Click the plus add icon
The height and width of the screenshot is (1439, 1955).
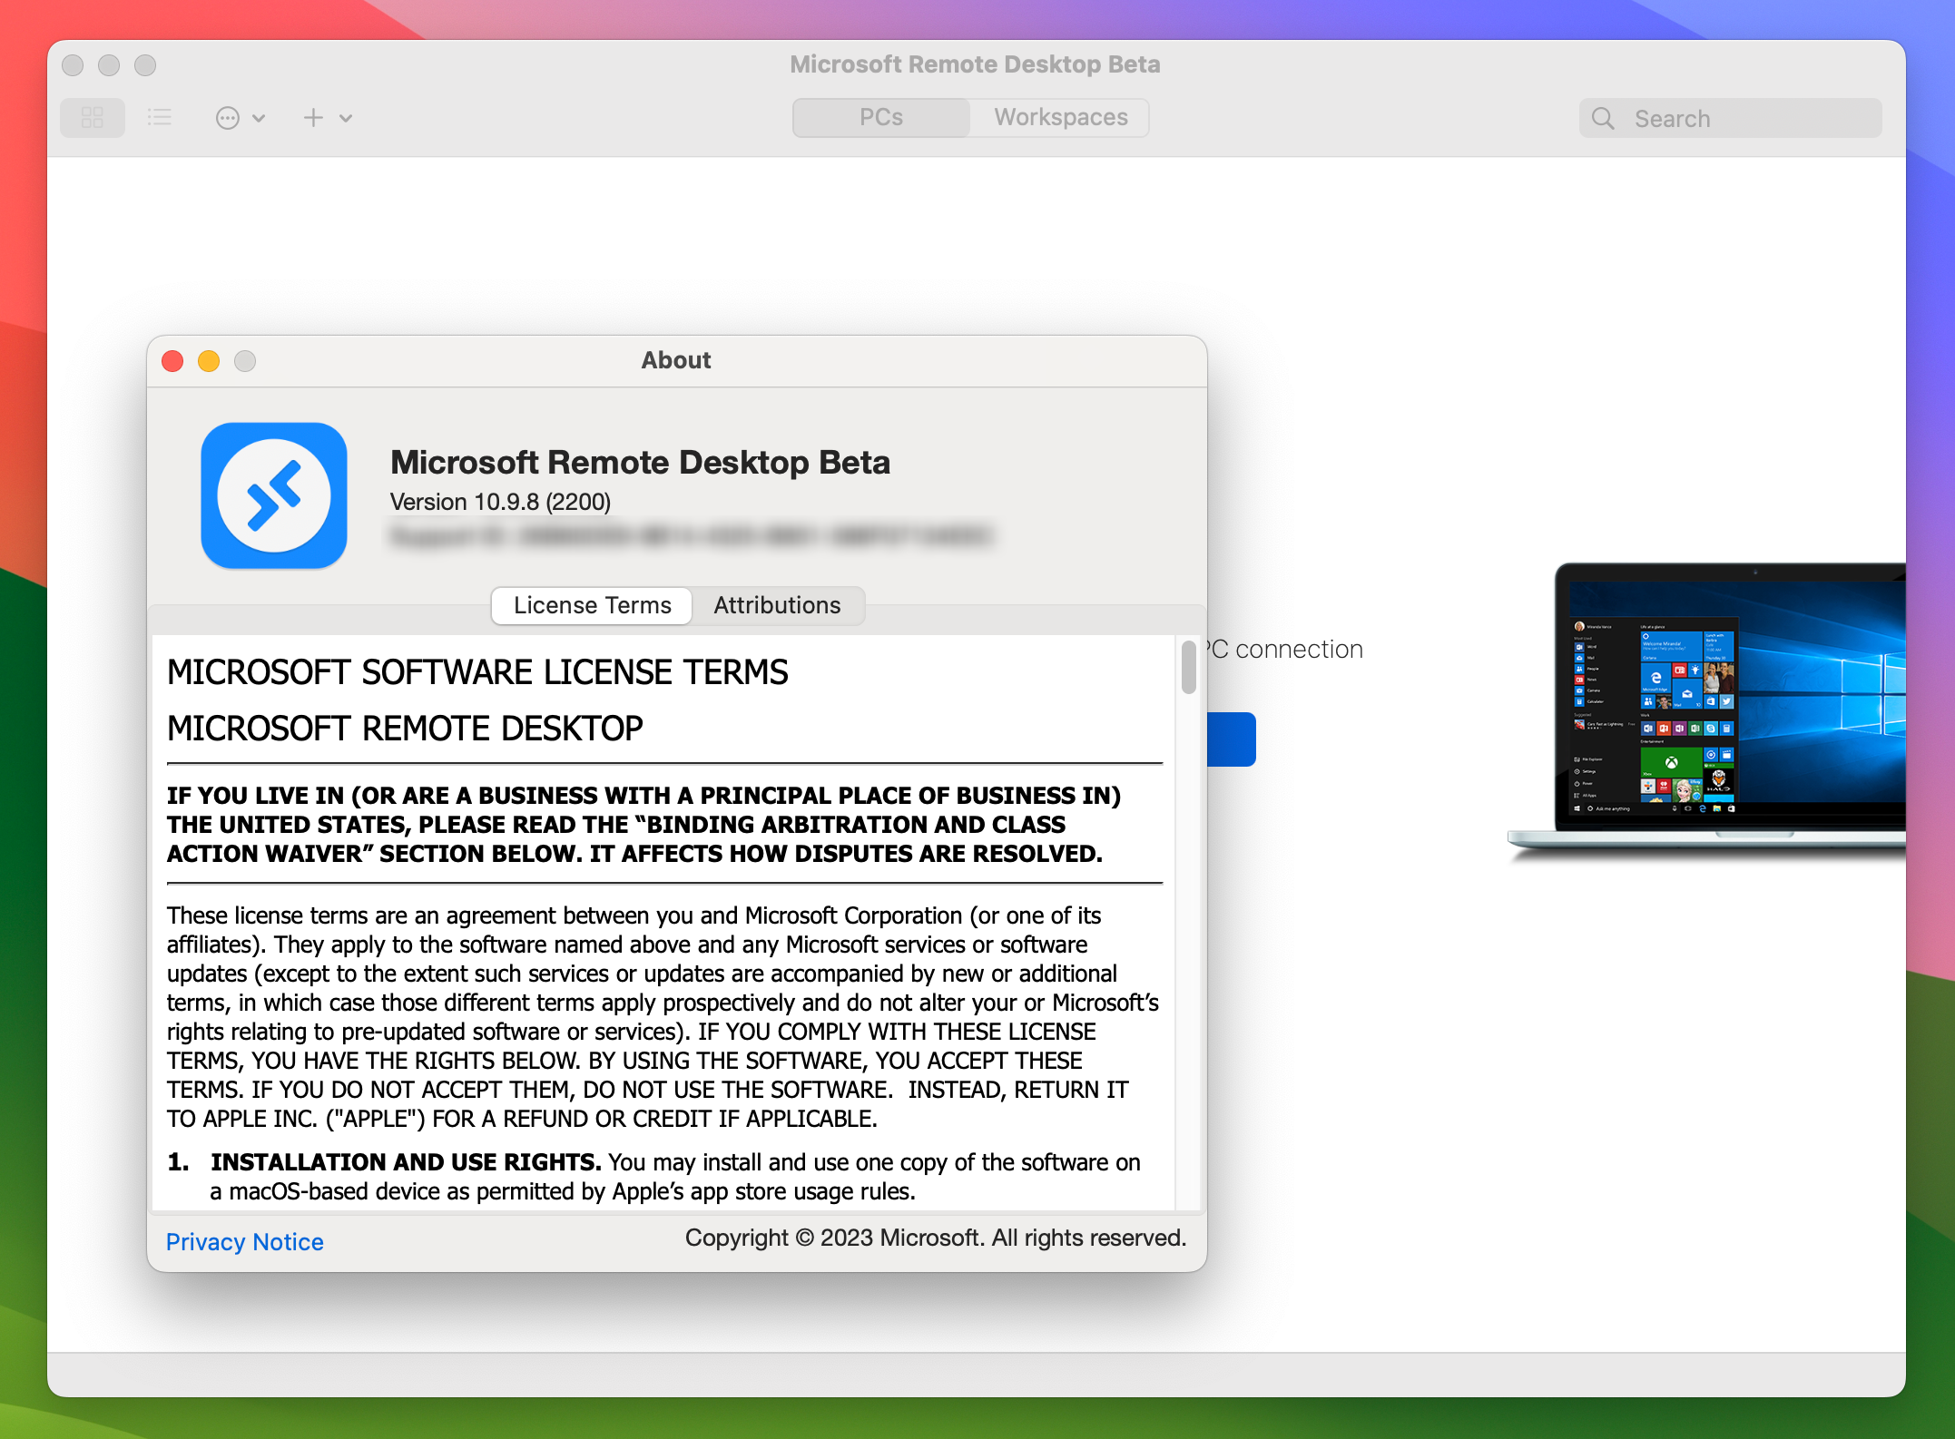(x=313, y=118)
